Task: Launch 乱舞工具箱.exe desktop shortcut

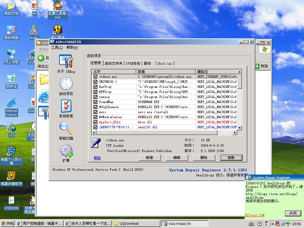Action: click(x=58, y=5)
